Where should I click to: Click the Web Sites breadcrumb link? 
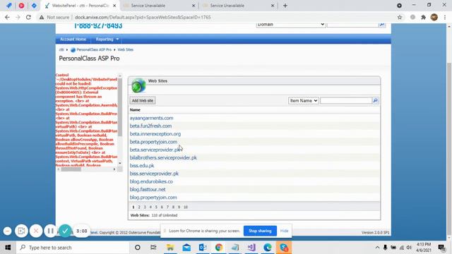(126, 50)
